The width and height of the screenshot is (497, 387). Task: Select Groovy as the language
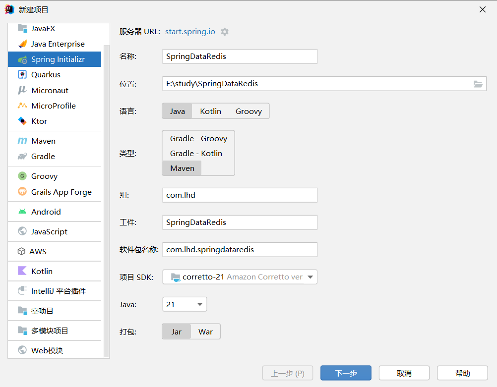(249, 111)
